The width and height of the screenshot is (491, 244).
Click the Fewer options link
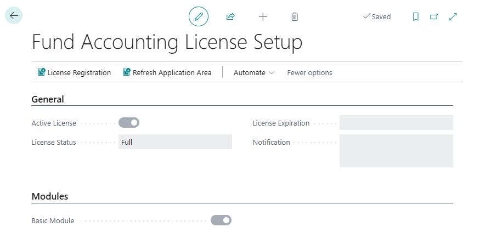(310, 72)
